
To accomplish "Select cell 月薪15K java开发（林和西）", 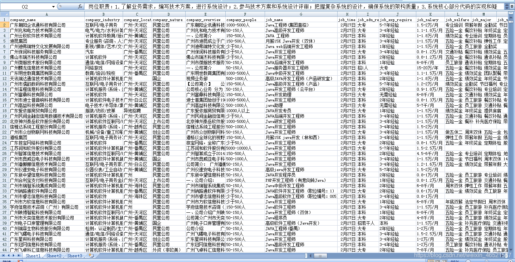I will [301, 137].
